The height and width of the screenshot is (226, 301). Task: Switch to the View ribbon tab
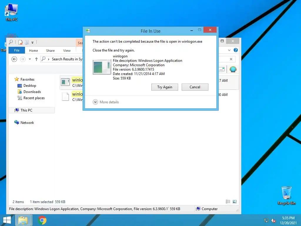point(67,51)
